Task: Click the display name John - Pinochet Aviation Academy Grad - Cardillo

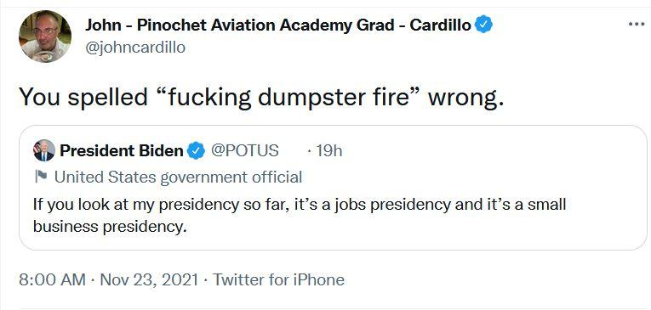Action: click(277, 25)
